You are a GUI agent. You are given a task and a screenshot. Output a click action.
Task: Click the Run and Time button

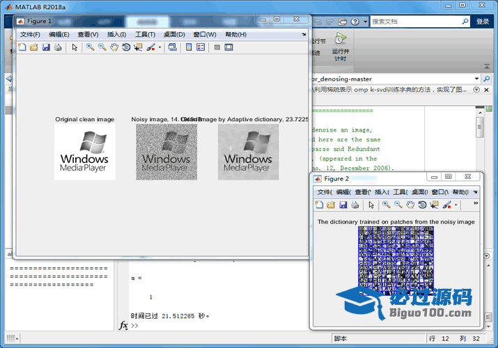point(340,46)
